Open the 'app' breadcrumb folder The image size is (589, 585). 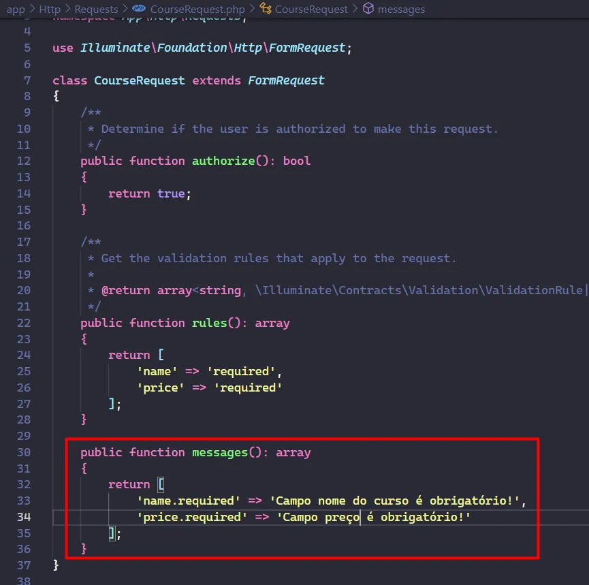(x=16, y=10)
